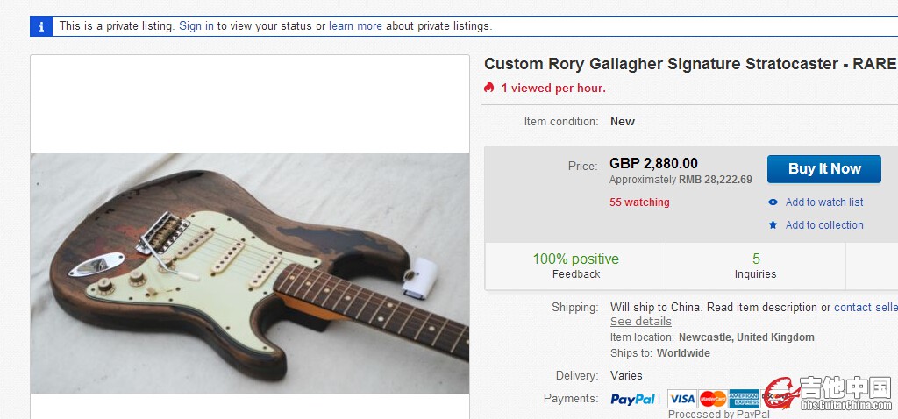Viewport: 898px width, 419px height.
Task: Click the star icon beside Add to collection
Action: (773, 225)
